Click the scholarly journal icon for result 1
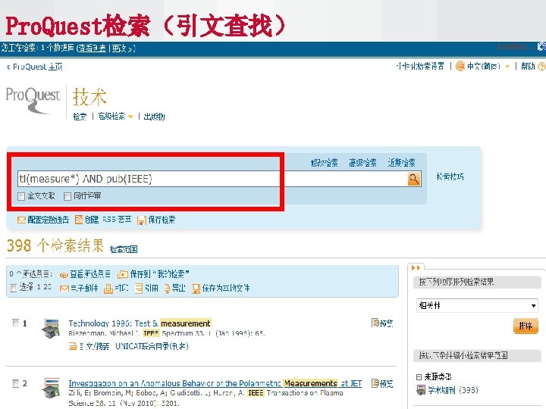The height and width of the screenshot is (409, 546). [x=52, y=329]
